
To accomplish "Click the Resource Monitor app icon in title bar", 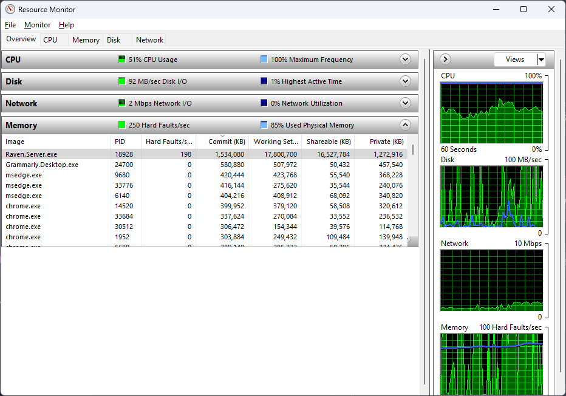I will (x=10, y=9).
